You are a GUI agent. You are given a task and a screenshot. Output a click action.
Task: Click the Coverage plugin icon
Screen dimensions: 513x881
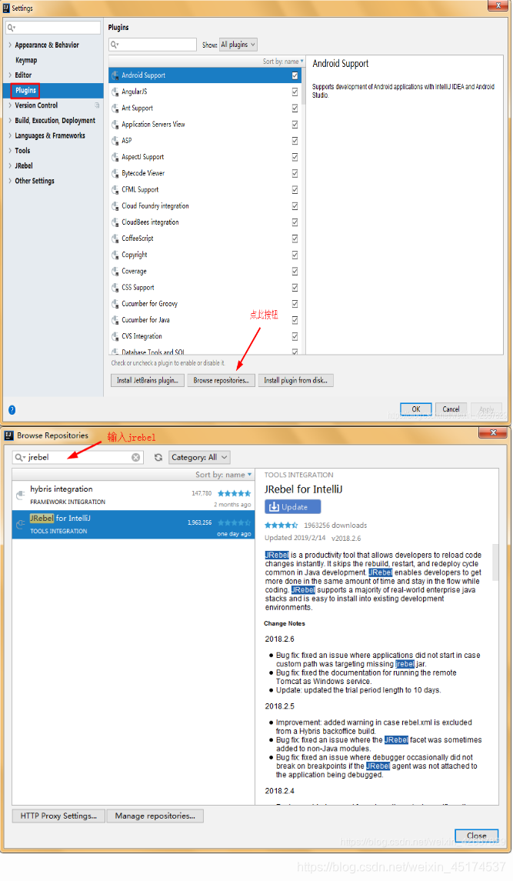pyautogui.click(x=115, y=271)
